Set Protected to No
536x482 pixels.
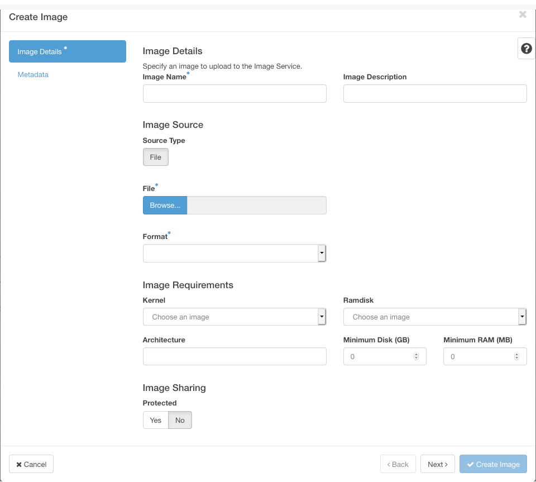[x=180, y=420]
